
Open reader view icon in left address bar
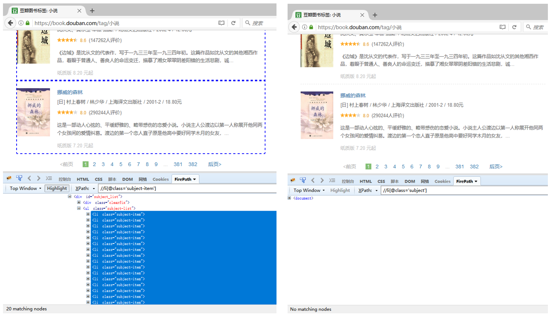coord(222,23)
